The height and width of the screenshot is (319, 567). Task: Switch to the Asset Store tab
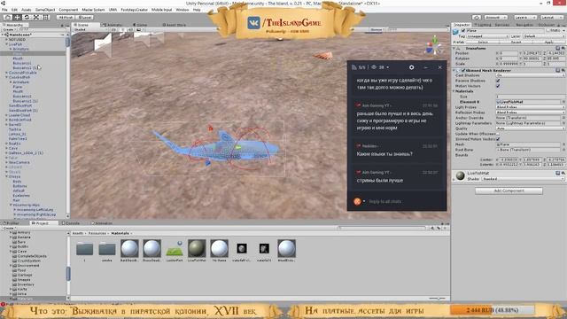click(x=175, y=25)
